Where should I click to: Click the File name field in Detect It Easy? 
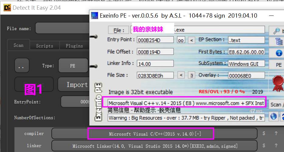pyautogui.click(x=62, y=28)
